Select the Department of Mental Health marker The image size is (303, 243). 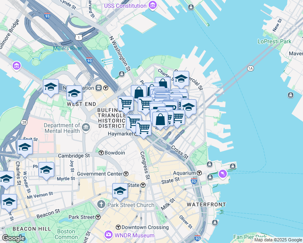point(86,128)
